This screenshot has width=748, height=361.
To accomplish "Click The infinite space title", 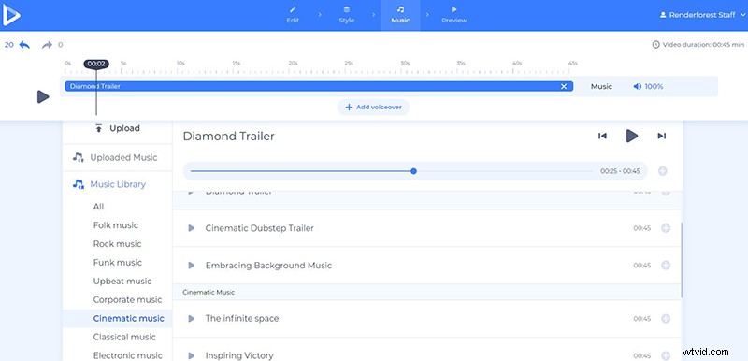I will coord(242,318).
